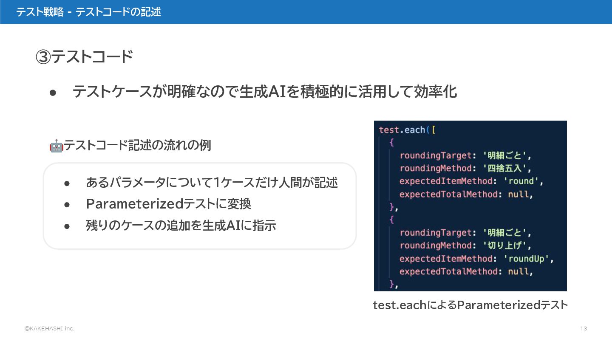Select the bullet about 生成AIを積極的に活用して効率化
Screen dimensions: 612x344
(x=264, y=92)
